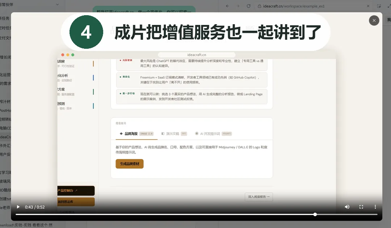Go forward in the embedded browser panel
The height and width of the screenshot is (228, 391).
238,6
